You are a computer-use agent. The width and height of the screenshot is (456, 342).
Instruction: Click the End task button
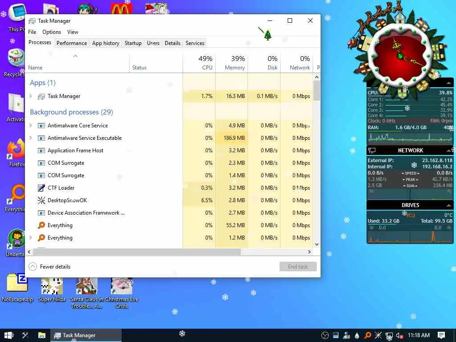point(298,267)
